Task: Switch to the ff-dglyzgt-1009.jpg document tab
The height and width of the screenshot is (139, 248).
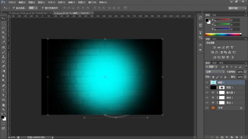Action: coord(29,13)
